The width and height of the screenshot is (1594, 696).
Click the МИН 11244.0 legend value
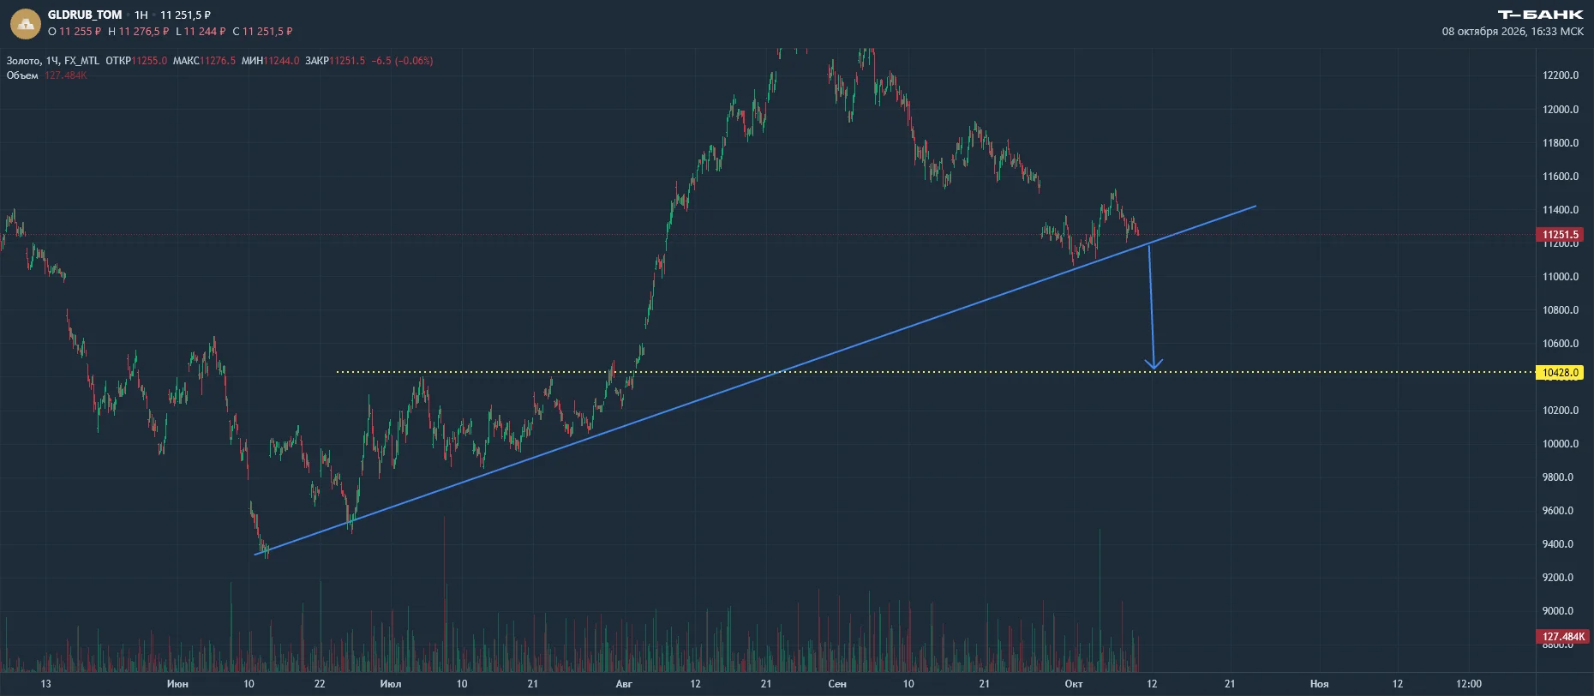(x=271, y=61)
